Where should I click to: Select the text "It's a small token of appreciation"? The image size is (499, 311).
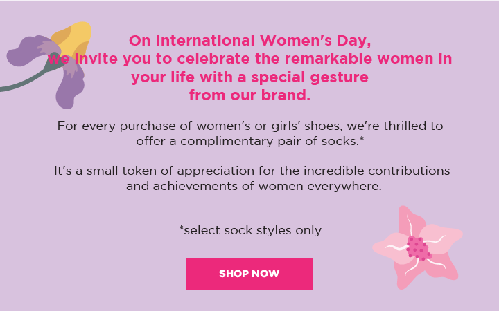pyautogui.click(x=154, y=171)
